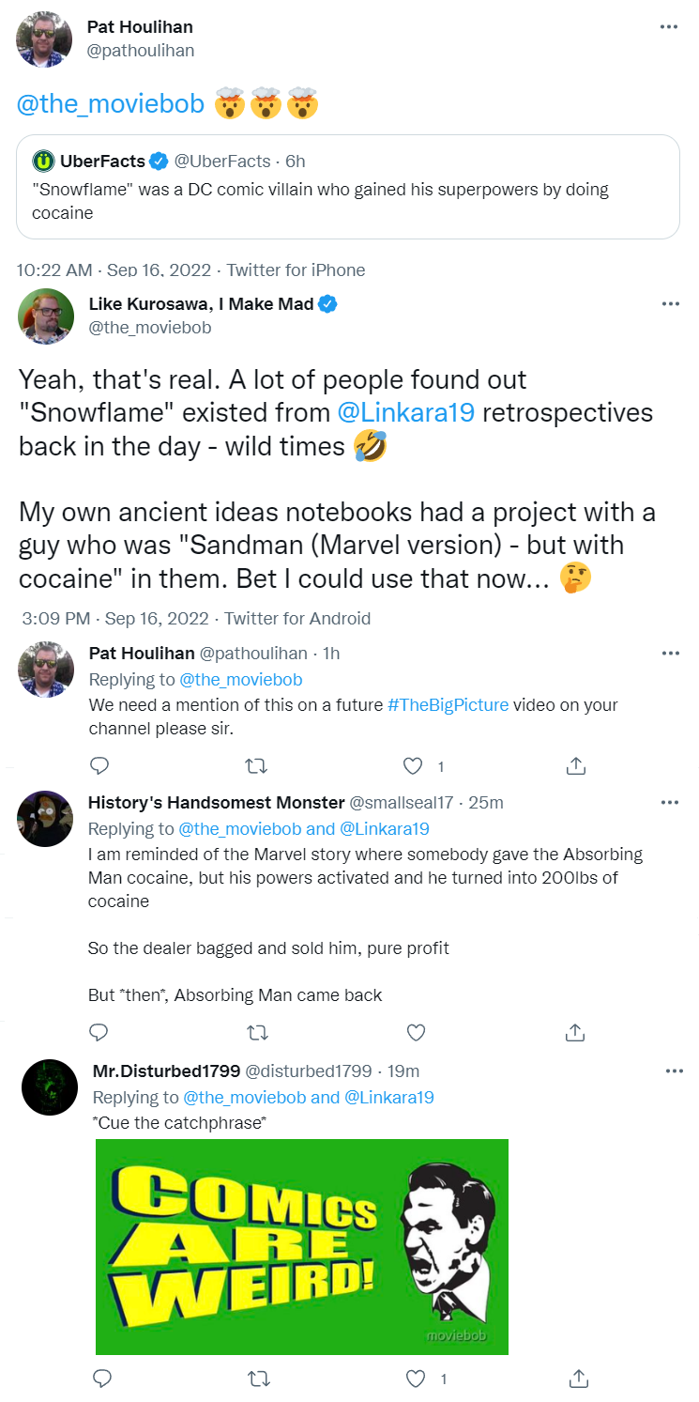Reply to Pat Houlihan's #TheBigPicture tweet

click(99, 766)
